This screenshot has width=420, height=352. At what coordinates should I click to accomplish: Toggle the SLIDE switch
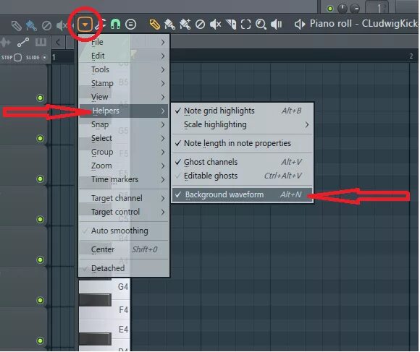44,58
